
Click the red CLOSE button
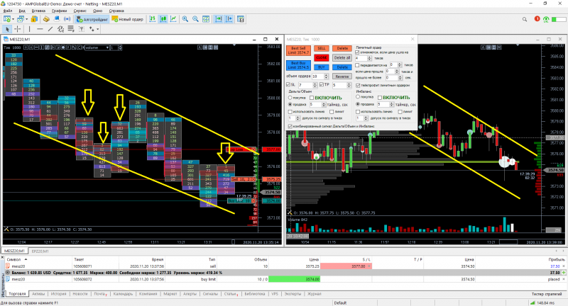(x=322, y=57)
